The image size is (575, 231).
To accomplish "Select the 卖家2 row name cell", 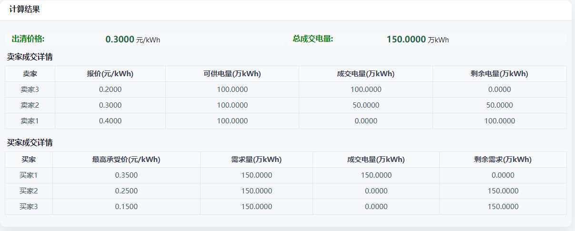I will pos(30,105).
